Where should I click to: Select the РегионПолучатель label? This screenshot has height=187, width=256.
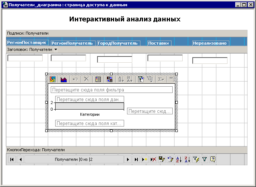coord(73,43)
